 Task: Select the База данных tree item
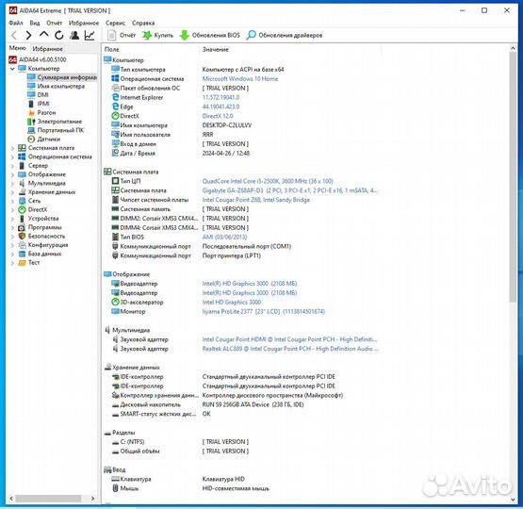(x=40, y=254)
